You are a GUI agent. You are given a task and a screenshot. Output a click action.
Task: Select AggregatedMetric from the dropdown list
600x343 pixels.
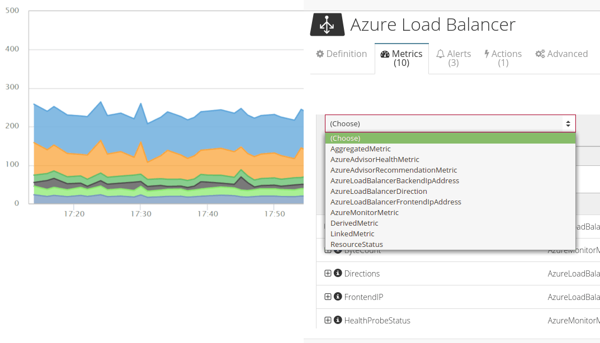(450, 149)
